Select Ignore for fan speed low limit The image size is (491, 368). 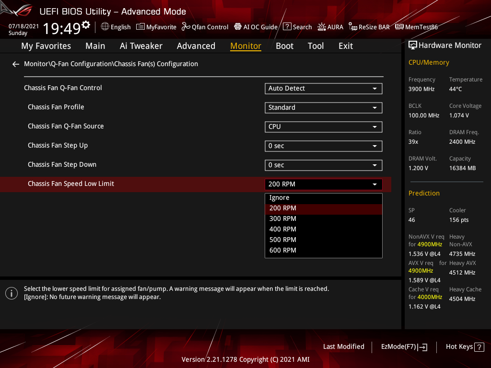tap(323, 197)
